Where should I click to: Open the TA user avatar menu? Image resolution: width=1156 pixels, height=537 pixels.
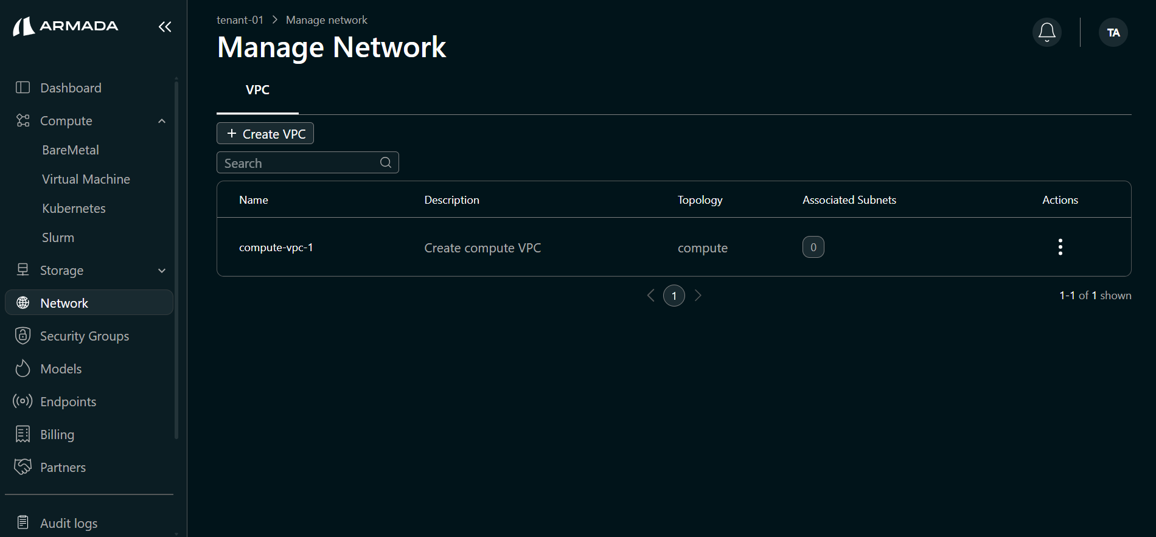click(1113, 32)
